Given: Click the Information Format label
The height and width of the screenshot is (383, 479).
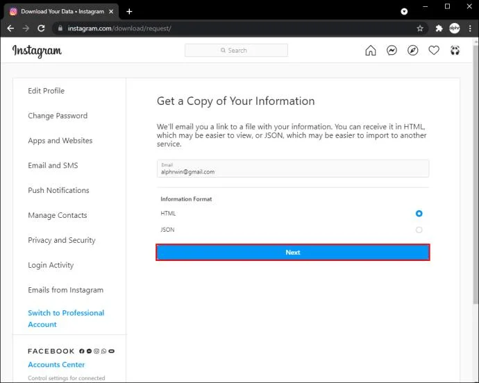Looking at the screenshot, I should [x=186, y=199].
